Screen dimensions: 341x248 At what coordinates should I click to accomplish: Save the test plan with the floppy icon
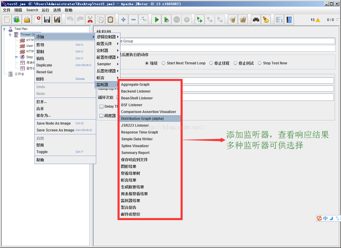(47, 20)
